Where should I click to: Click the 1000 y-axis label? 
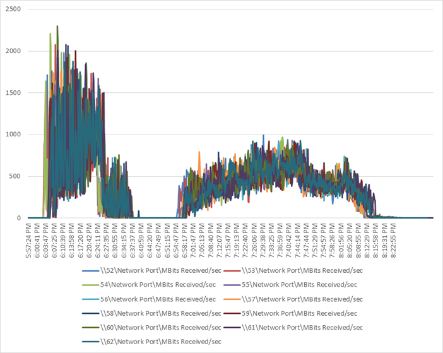click(13, 135)
